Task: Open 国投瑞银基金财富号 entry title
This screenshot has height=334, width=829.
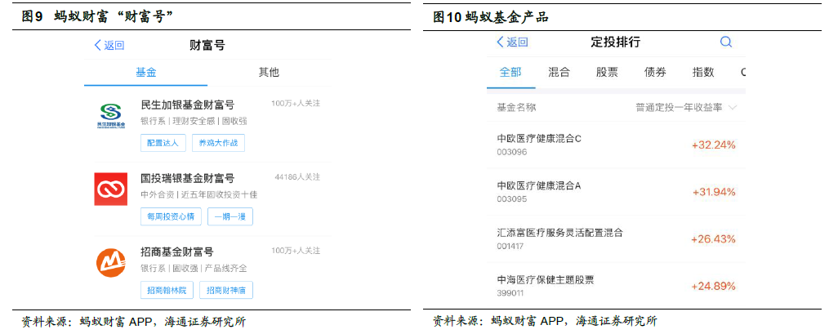Action: (187, 179)
